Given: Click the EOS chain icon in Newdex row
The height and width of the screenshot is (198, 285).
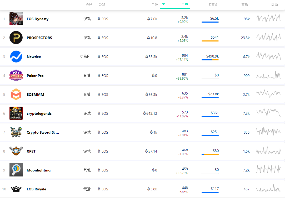Looking at the screenshot, I should coord(99,56).
